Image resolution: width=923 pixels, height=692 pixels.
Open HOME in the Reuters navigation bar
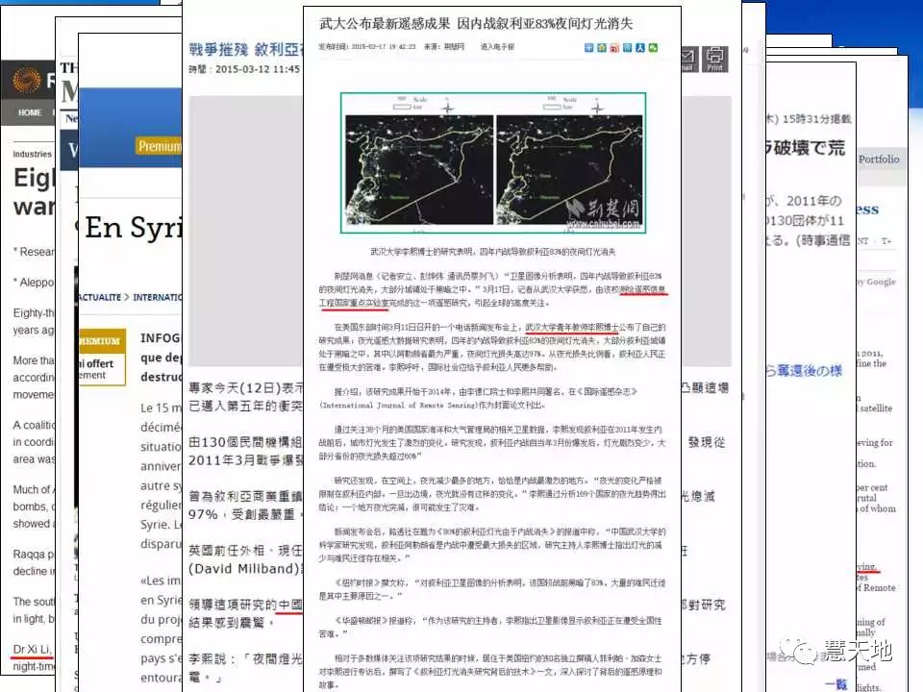pyautogui.click(x=30, y=112)
